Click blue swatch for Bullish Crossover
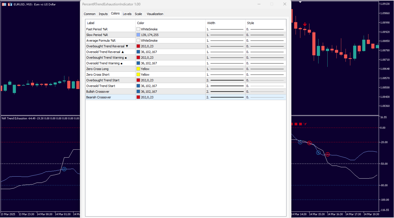The image size is (394, 218). pos(138,92)
